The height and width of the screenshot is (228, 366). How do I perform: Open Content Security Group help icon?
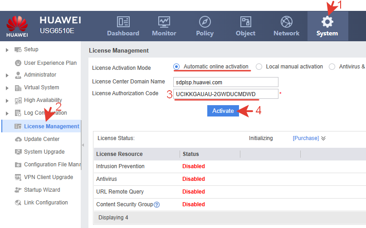click(157, 205)
